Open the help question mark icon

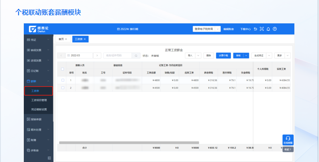pyautogui.click(x=275, y=29)
